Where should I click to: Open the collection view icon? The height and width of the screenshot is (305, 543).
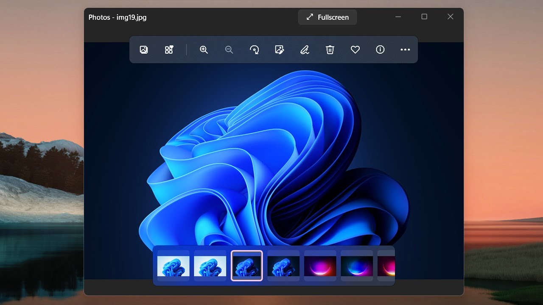click(169, 50)
